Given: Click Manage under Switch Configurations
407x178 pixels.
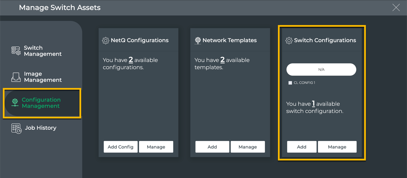Looking at the screenshot, I should tap(337, 147).
